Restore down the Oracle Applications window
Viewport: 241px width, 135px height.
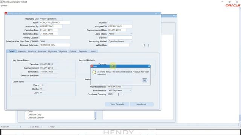tap(229, 1)
